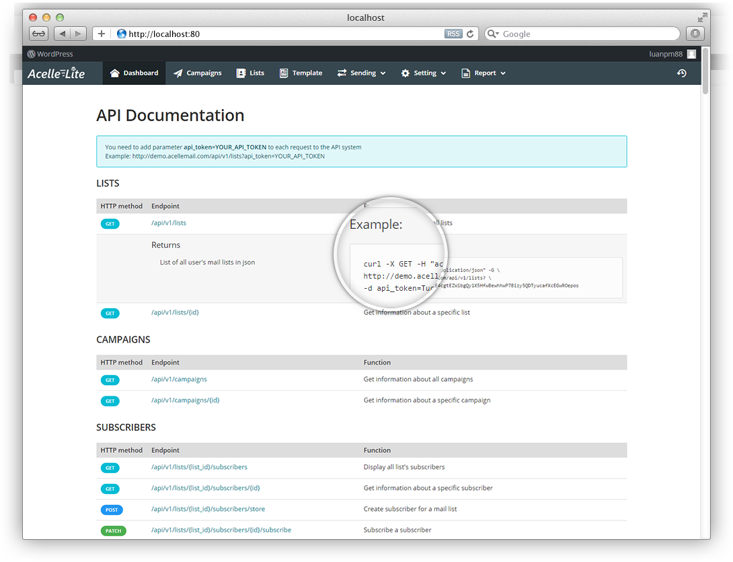Click the /api/v1/lists/{list_id}/subscribers endpoint link

coord(199,467)
